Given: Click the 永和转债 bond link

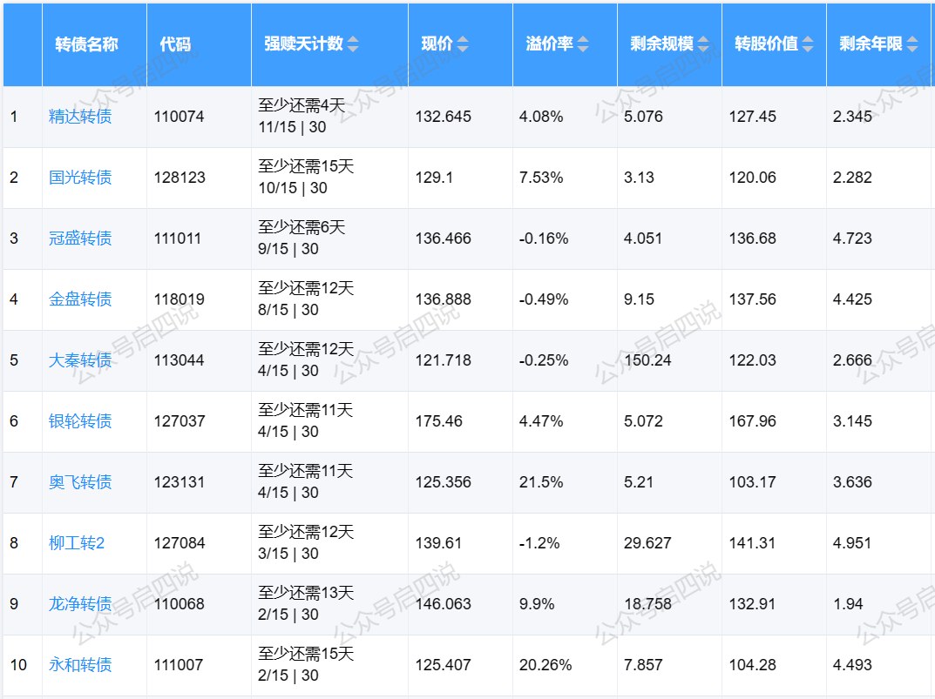Looking at the screenshot, I should coord(80,665).
